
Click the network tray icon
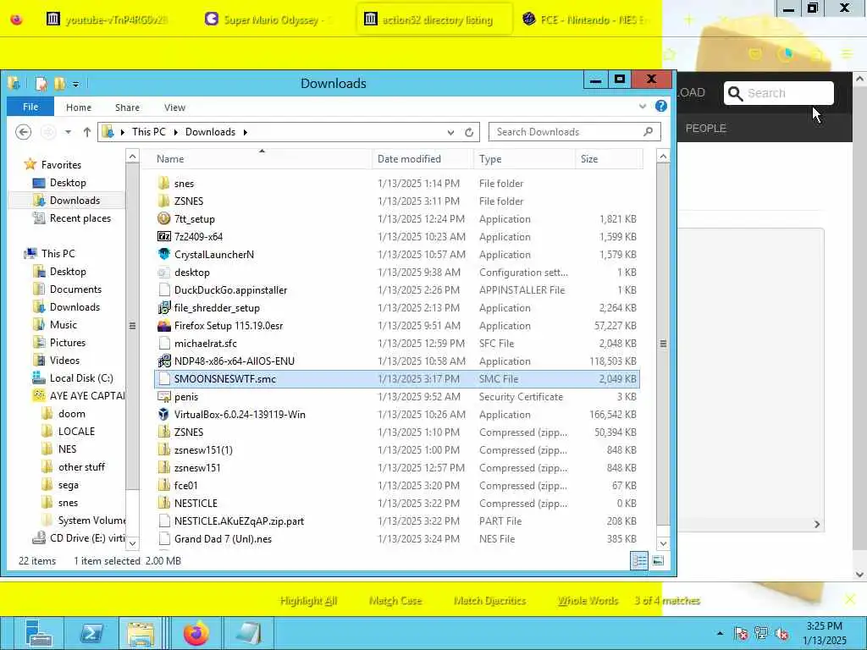(x=761, y=633)
